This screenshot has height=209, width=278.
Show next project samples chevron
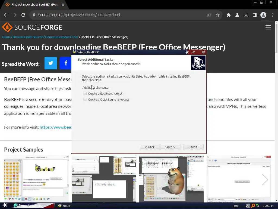point(265,180)
